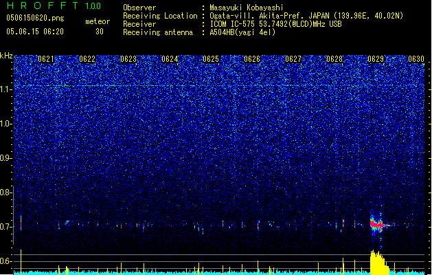
Task: Click the 0629 time marker
Action: pyautogui.click(x=376, y=59)
